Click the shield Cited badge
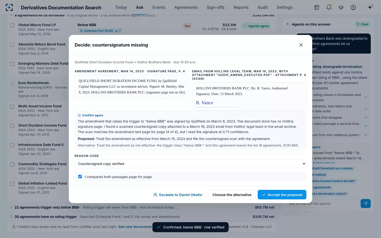 coord(362,24)
